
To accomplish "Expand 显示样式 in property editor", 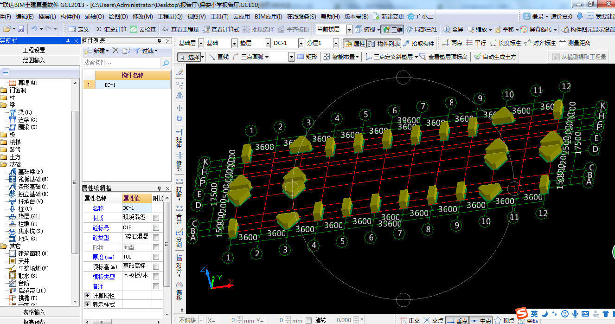I will 87,305.
